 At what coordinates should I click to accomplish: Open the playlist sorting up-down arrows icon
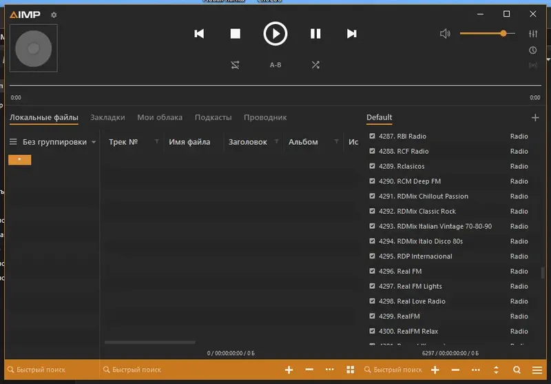coord(496,370)
